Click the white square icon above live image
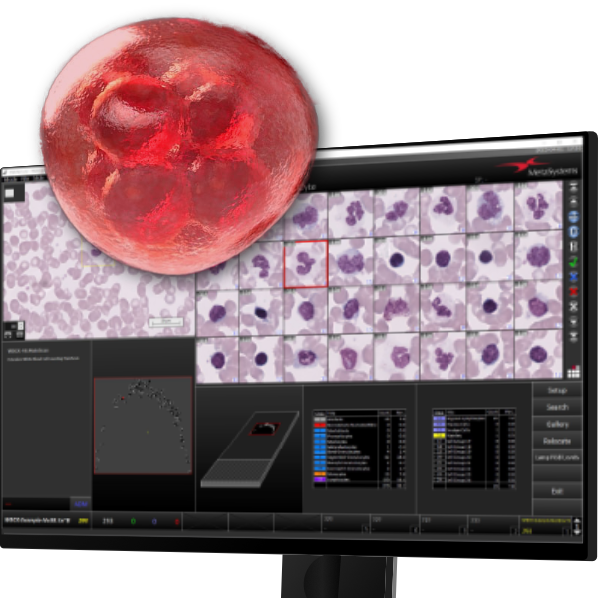The width and height of the screenshot is (598, 598). [10, 193]
